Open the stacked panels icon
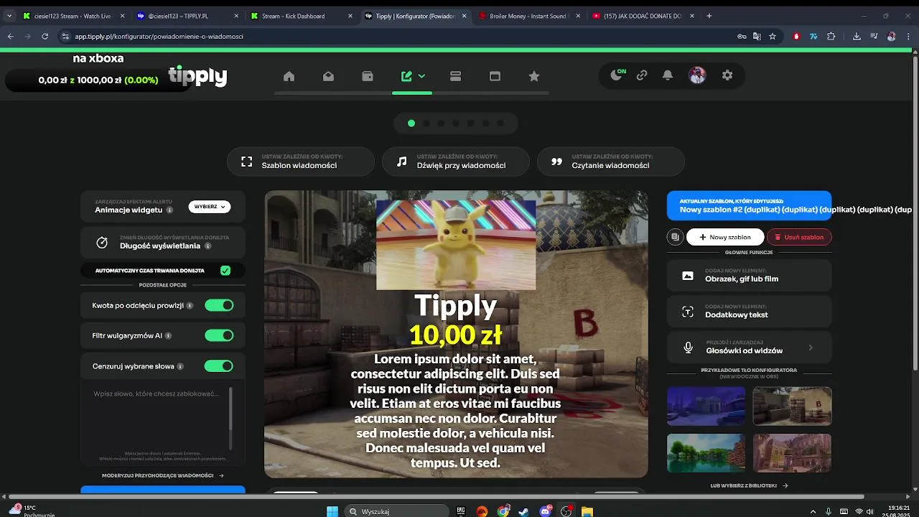 [x=455, y=76]
